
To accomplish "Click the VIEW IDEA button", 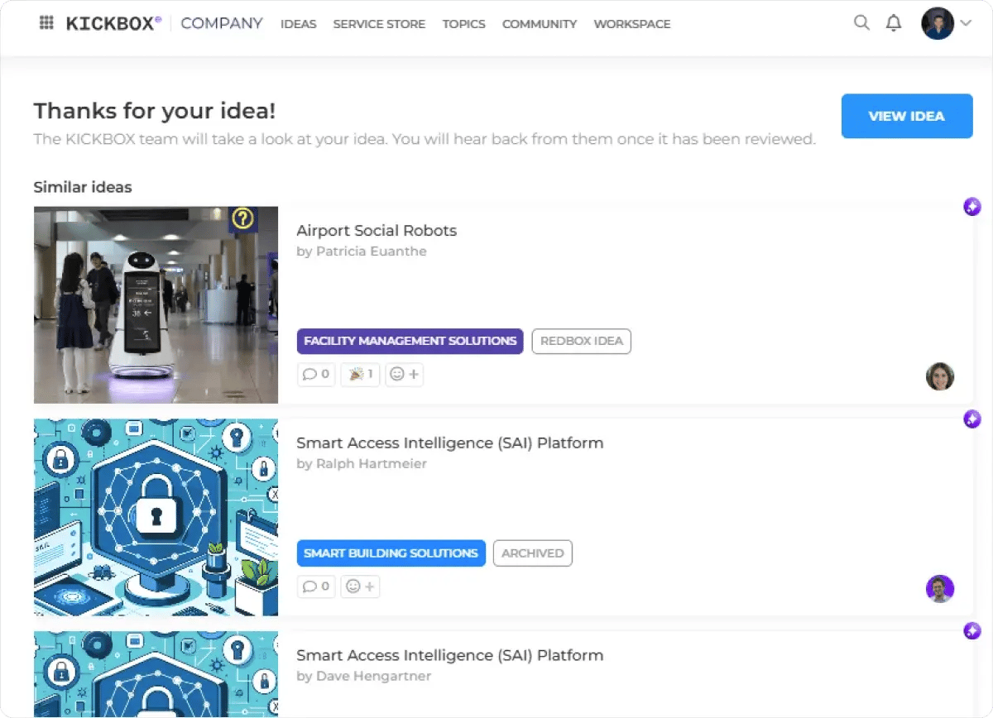I will tap(907, 116).
